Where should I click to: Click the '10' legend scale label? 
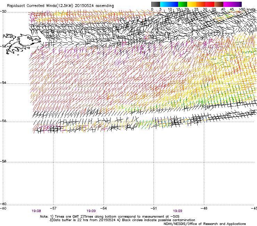[x=170, y=9]
